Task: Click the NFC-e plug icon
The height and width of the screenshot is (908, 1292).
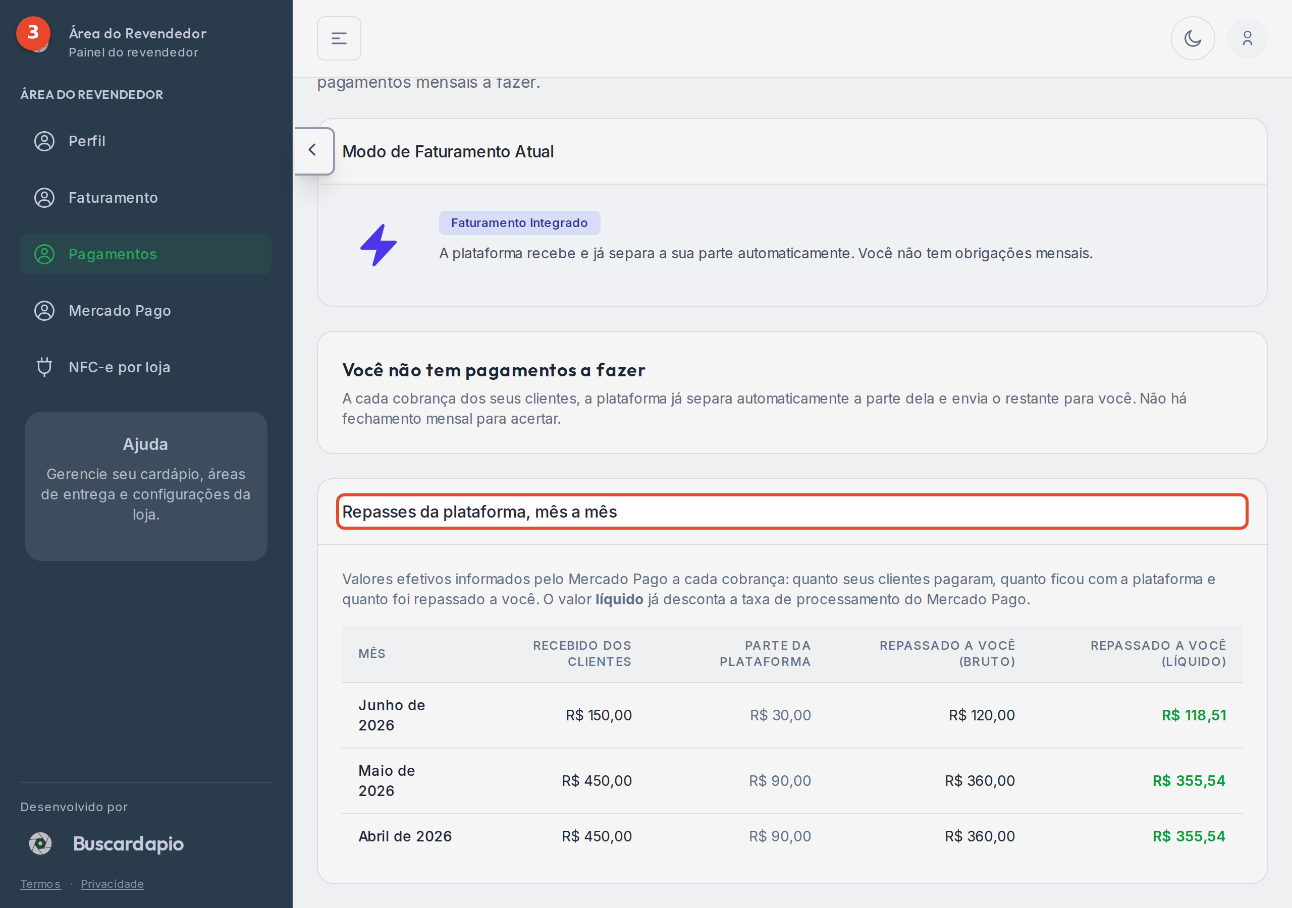Action: tap(44, 367)
